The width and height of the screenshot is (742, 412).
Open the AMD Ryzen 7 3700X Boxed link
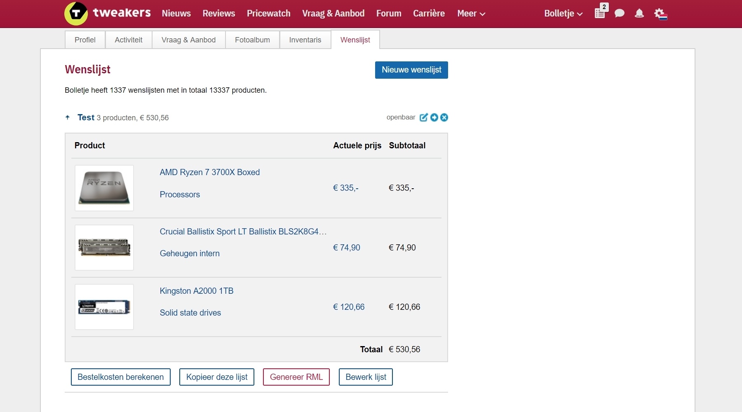(209, 172)
